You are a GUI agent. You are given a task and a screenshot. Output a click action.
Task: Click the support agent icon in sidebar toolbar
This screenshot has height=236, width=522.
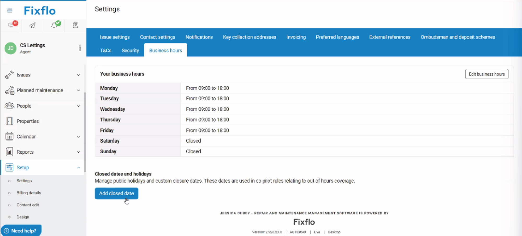coord(75,25)
